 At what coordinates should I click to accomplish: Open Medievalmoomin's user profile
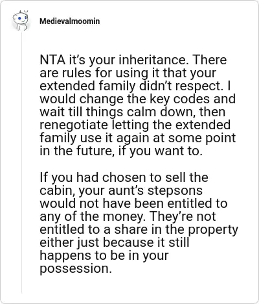[x=69, y=21]
